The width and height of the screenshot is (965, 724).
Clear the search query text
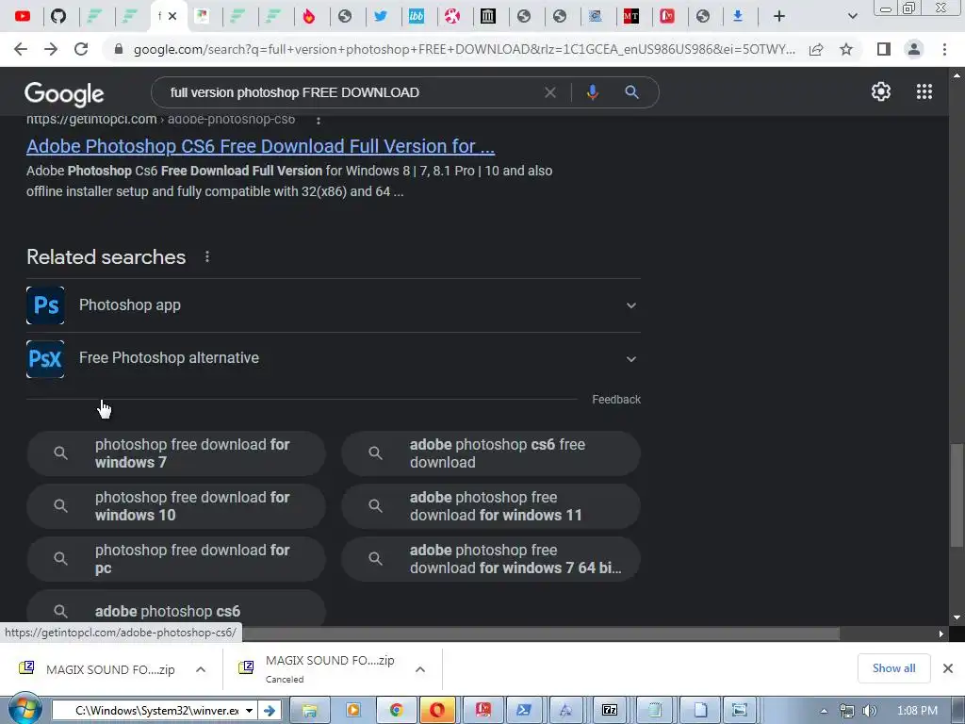point(550,92)
